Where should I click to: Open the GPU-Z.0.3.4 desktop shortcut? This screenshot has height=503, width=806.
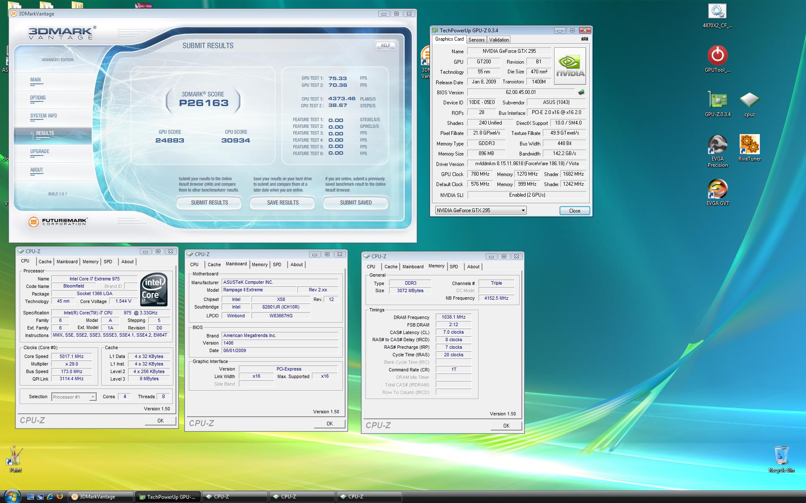coord(717,104)
